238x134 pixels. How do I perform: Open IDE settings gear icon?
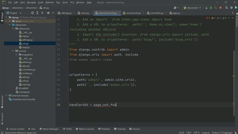tap(231, 8)
